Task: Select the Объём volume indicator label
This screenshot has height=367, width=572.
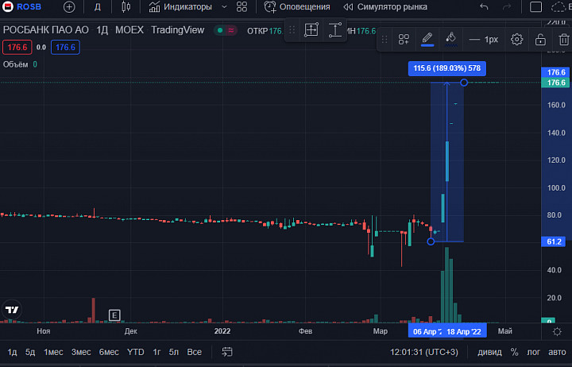Action: click(15, 64)
